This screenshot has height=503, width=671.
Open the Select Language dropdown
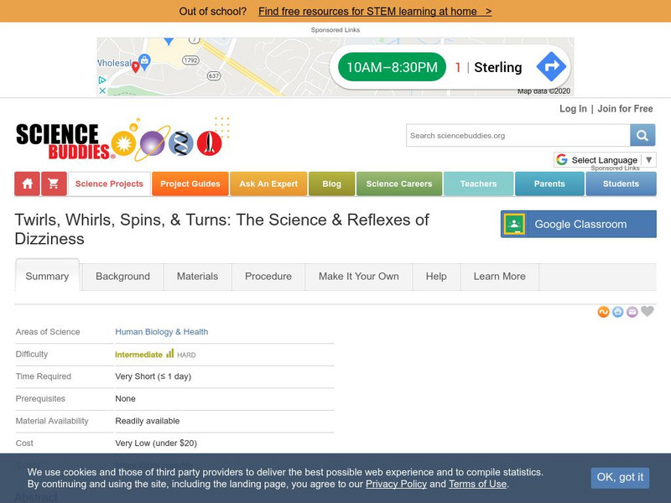[x=605, y=160]
